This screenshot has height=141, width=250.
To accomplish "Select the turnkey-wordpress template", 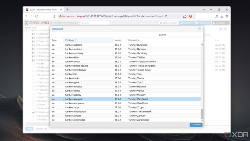I will 125,103.
